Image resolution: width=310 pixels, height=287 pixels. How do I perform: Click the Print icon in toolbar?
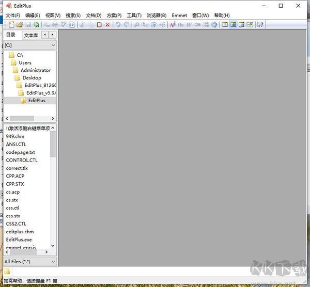pyautogui.click(x=56, y=25)
